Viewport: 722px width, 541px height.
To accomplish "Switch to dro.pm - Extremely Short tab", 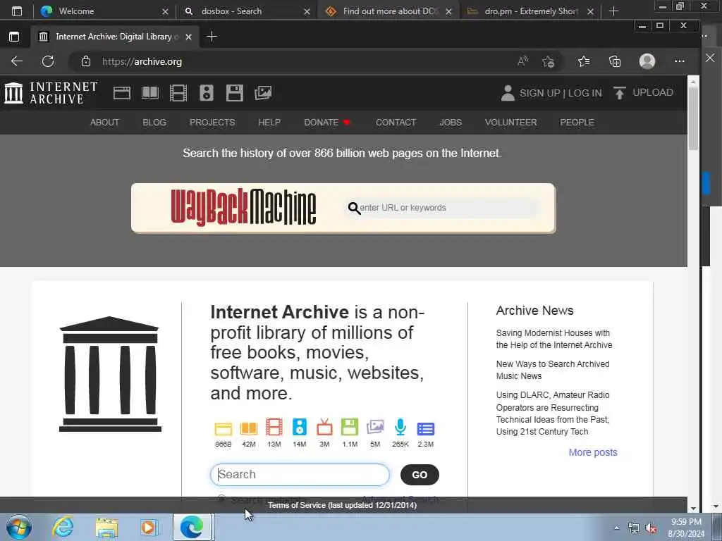I will (x=530, y=11).
